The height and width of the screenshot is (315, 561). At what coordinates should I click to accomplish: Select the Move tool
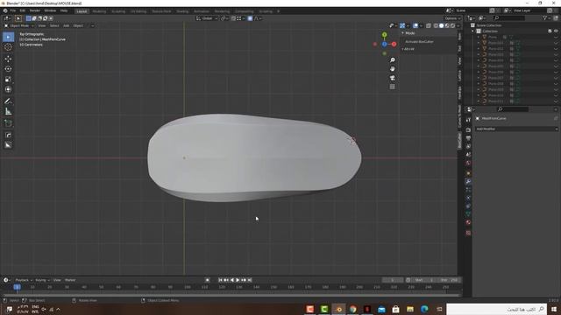coord(8,59)
